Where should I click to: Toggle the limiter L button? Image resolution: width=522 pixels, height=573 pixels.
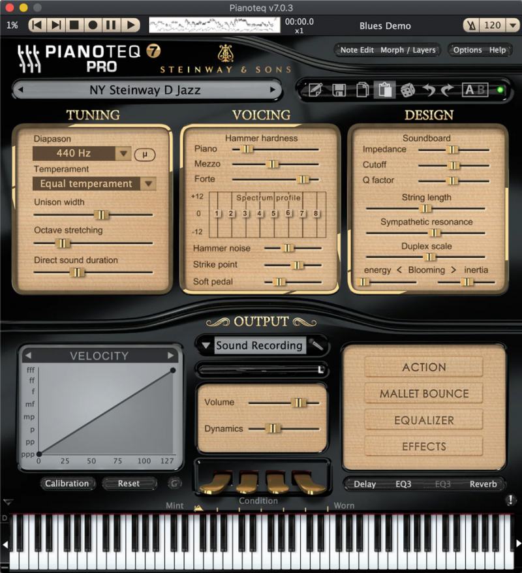(320, 370)
